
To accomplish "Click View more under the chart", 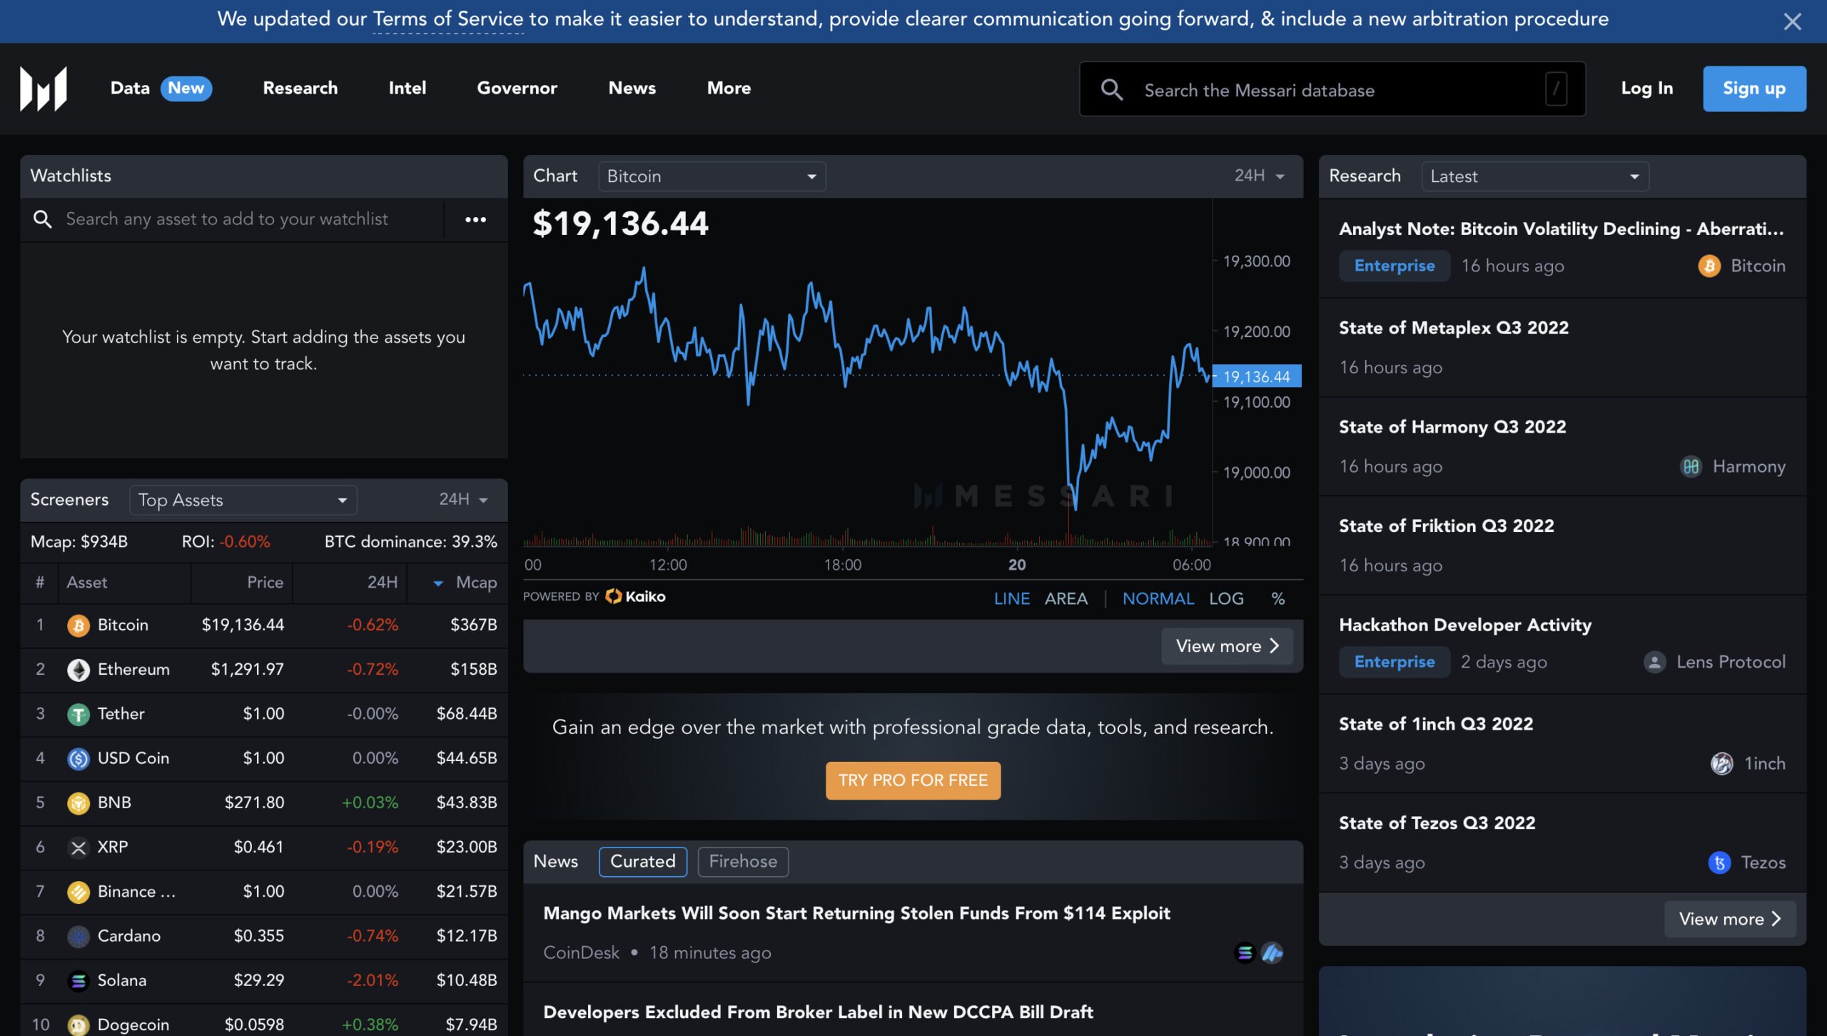I will coord(1227,646).
